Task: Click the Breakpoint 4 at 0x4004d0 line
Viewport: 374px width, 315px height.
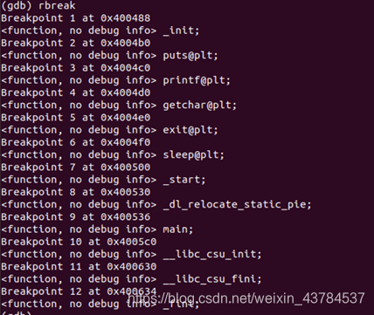Action: point(76,92)
